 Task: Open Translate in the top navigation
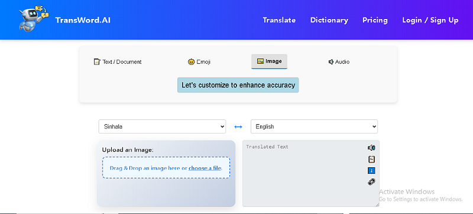point(279,20)
